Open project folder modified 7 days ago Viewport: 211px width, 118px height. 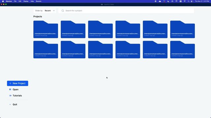[x=155, y=29]
